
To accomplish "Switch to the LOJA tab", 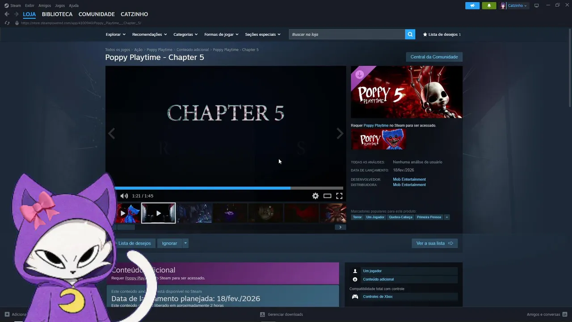I will click(x=29, y=14).
